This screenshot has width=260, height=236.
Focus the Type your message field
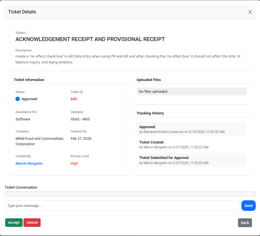pyautogui.click(x=122, y=205)
